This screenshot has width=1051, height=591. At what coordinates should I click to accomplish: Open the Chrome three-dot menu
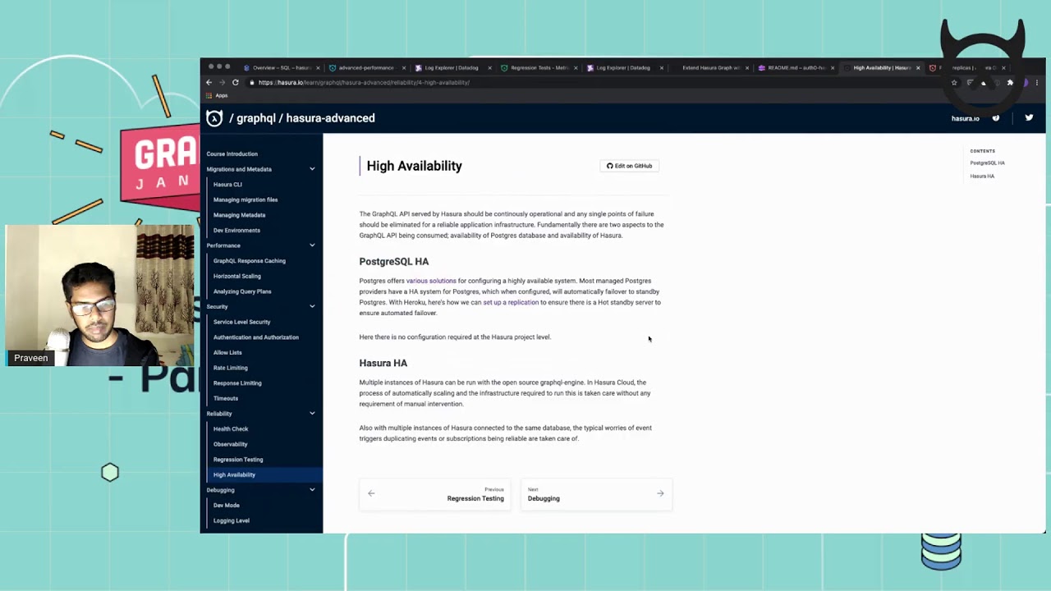[x=1037, y=82]
